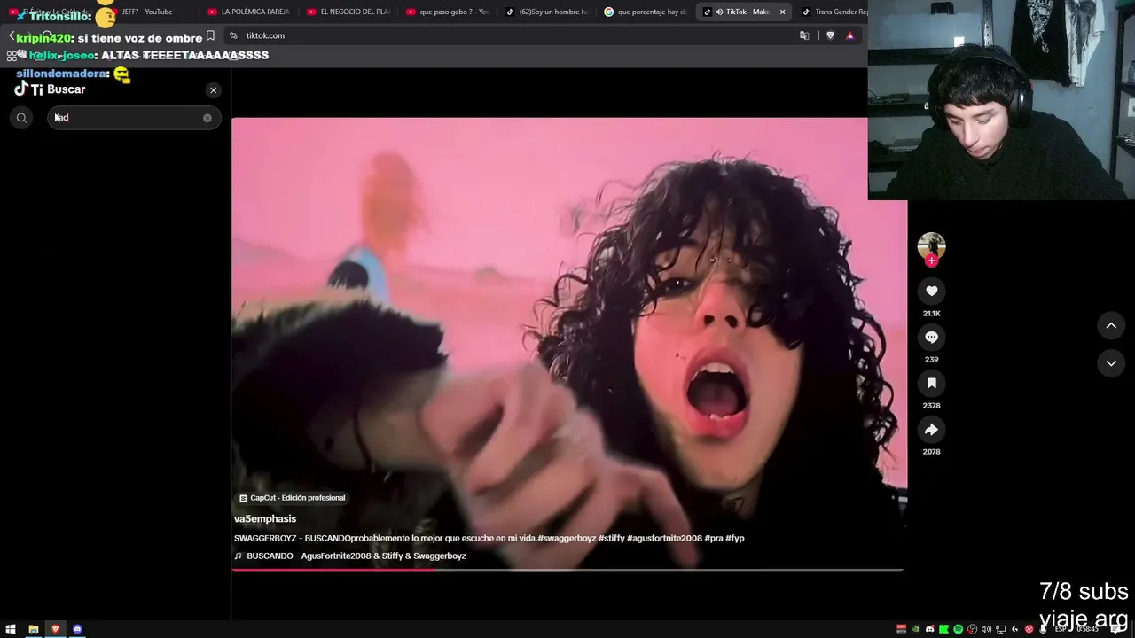Like the TikTok video with the heart icon
Image resolution: width=1135 pixels, height=638 pixels.
click(x=931, y=291)
